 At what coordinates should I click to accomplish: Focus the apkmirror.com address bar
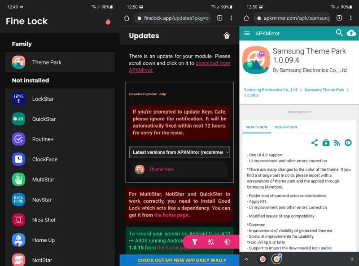(293, 18)
